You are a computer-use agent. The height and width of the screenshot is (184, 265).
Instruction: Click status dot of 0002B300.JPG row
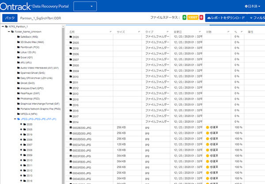pos(208,127)
